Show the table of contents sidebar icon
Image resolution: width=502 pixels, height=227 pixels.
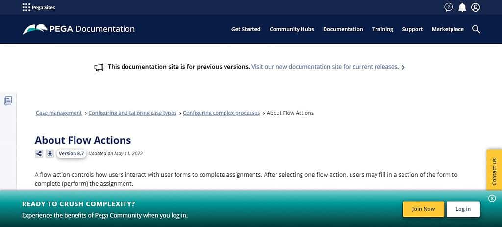pos(8,100)
